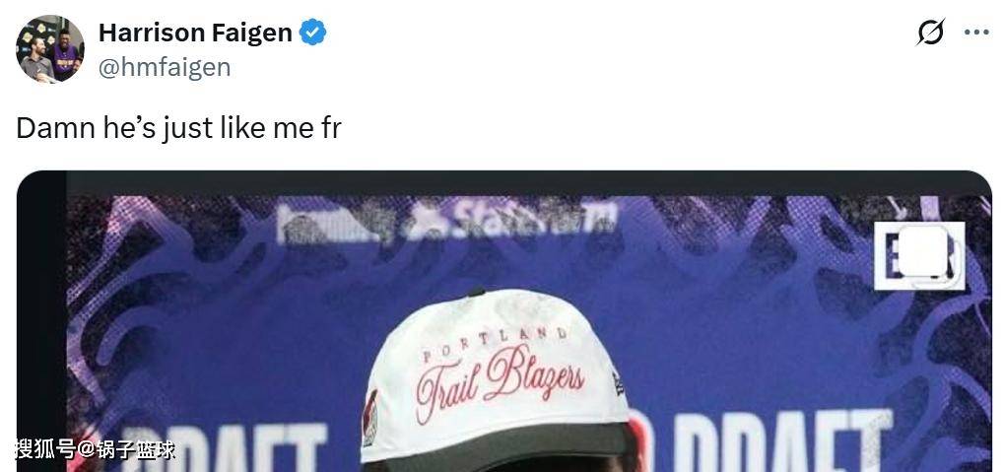Click the blurred Stadium banner atop the photo
1003x472 pixels.
click(x=447, y=222)
